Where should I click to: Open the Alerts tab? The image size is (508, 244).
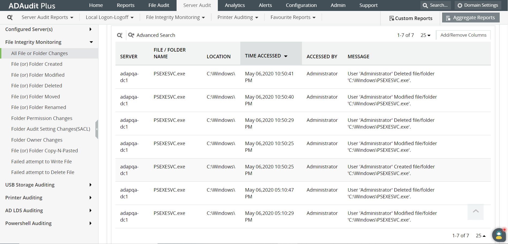265,5
